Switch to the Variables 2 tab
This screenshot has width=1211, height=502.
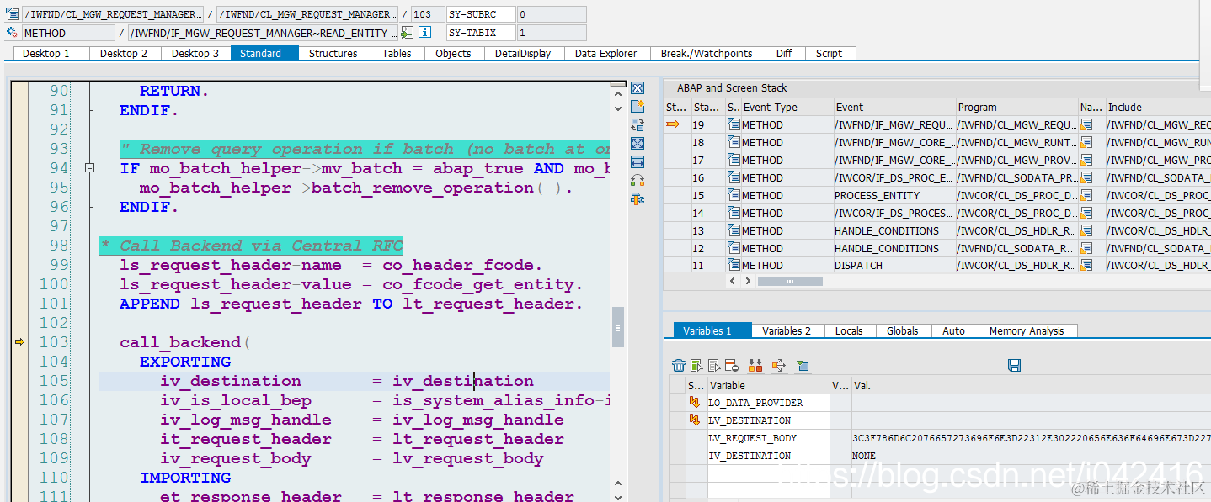click(x=787, y=330)
